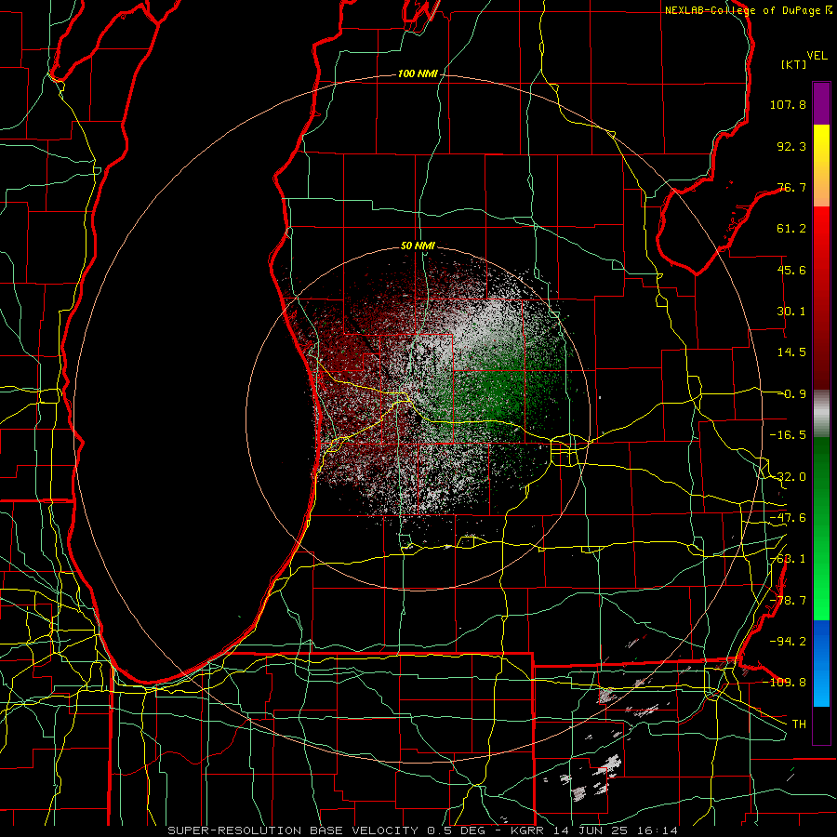This screenshot has height=837, width=837.
Task: Click the purple segment of the velocity color bar
Action: 821,103
